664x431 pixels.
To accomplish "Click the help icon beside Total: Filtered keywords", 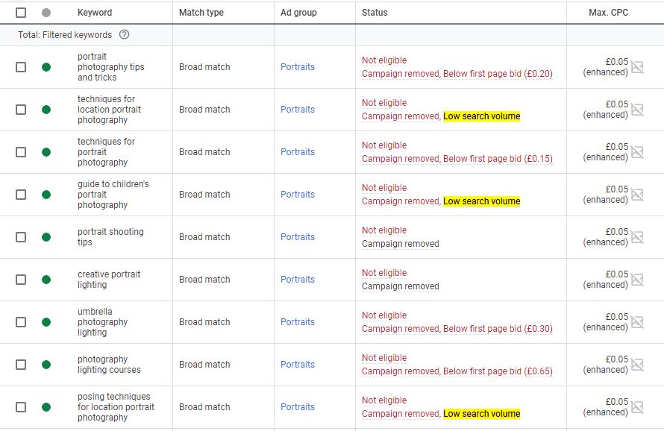I will [x=124, y=35].
